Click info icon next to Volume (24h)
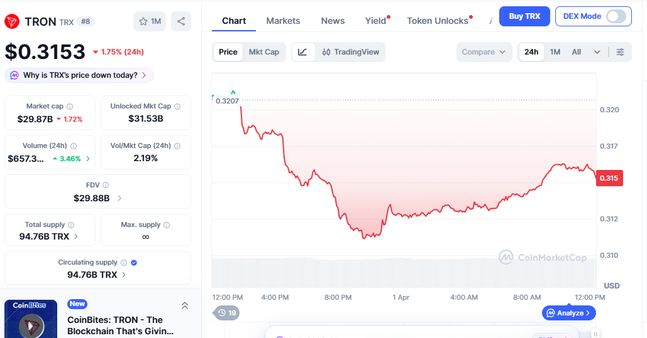Screen dimensions: 647x338 (74, 145)
